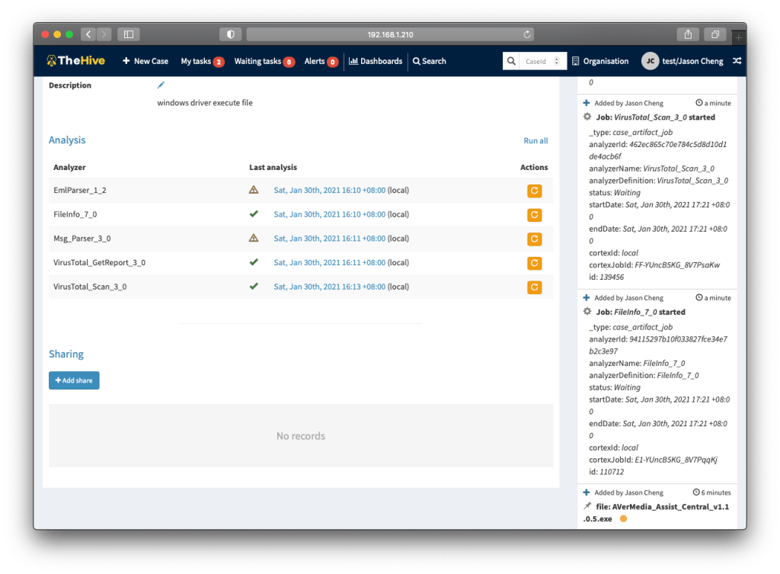780x574 pixels.
Task: Click the Run all link
Action: coord(535,141)
